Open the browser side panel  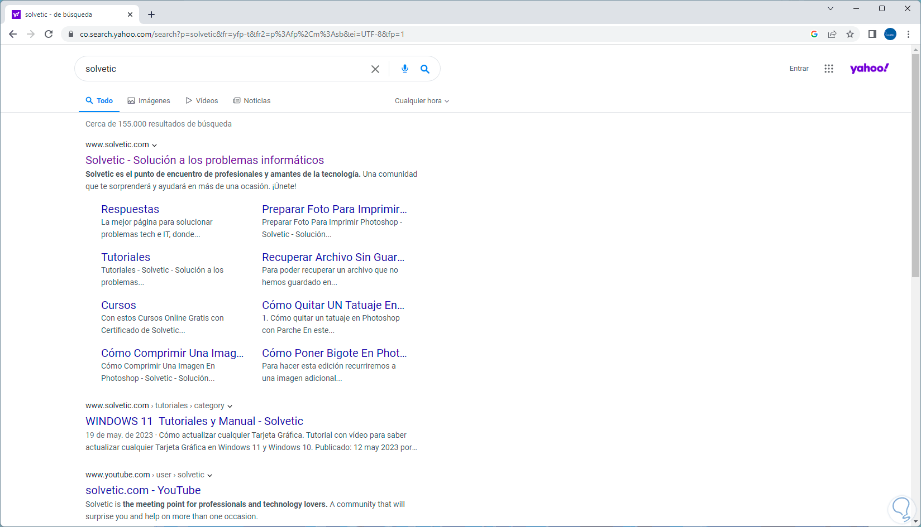[872, 34]
